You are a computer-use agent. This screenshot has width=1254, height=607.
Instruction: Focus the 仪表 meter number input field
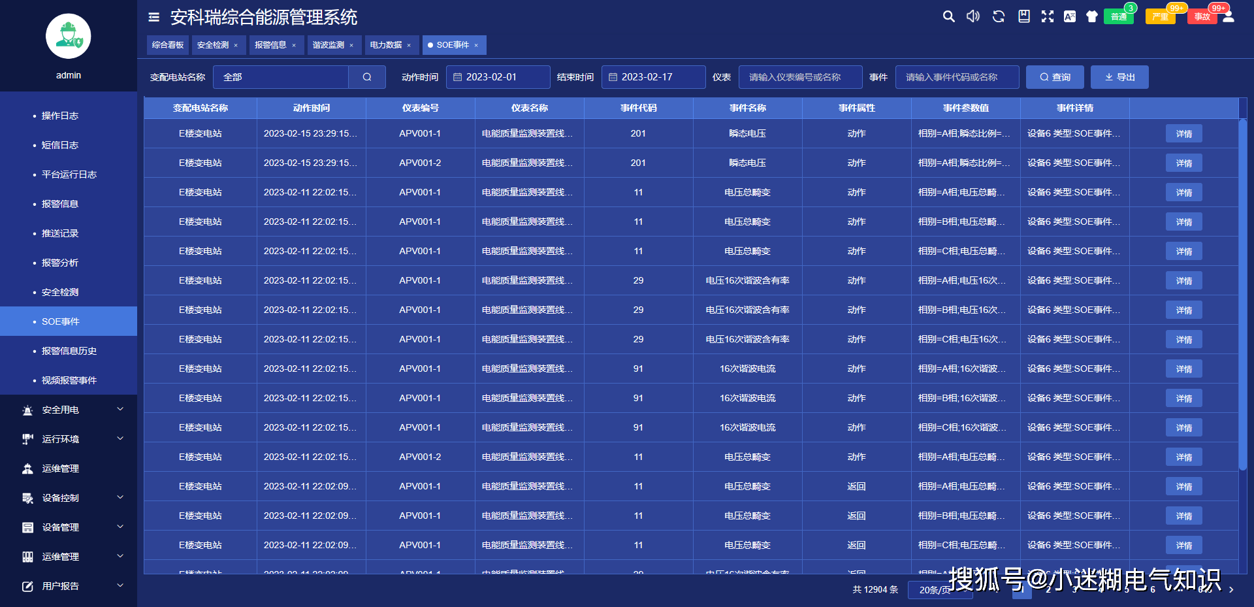click(x=801, y=77)
